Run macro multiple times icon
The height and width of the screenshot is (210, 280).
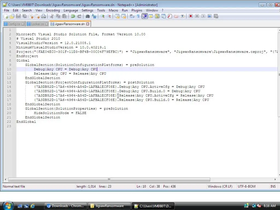(210, 16)
